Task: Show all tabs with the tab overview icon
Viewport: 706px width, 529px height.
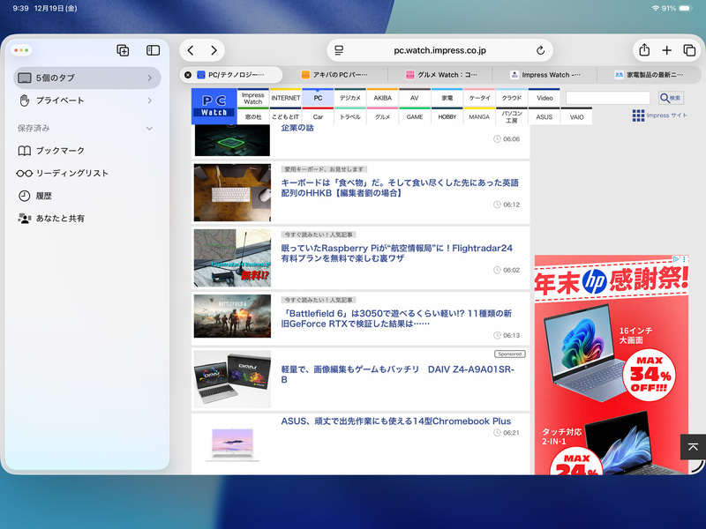Action: click(690, 50)
